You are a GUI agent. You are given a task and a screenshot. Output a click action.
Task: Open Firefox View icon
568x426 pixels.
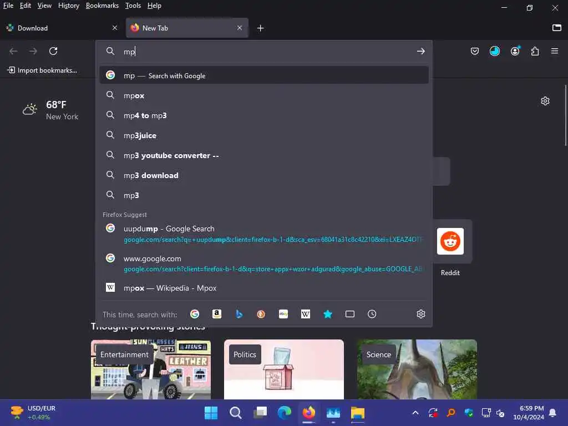(557, 28)
